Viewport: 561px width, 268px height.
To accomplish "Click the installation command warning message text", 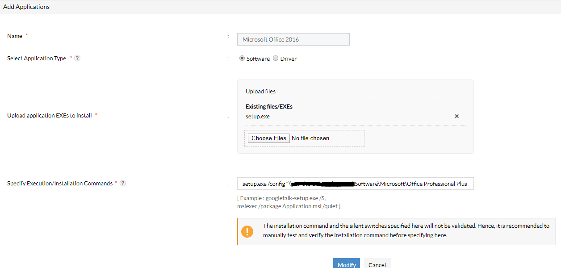I will tap(406, 230).
